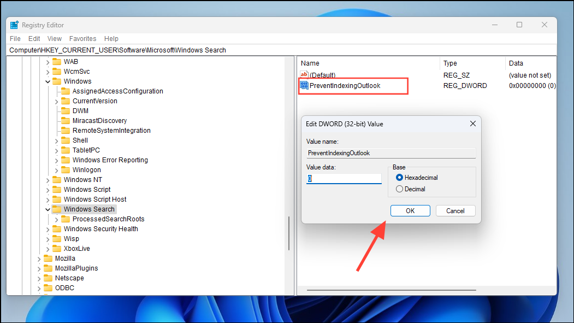Select Decimal base option
This screenshot has height=323, width=574.
coord(399,189)
